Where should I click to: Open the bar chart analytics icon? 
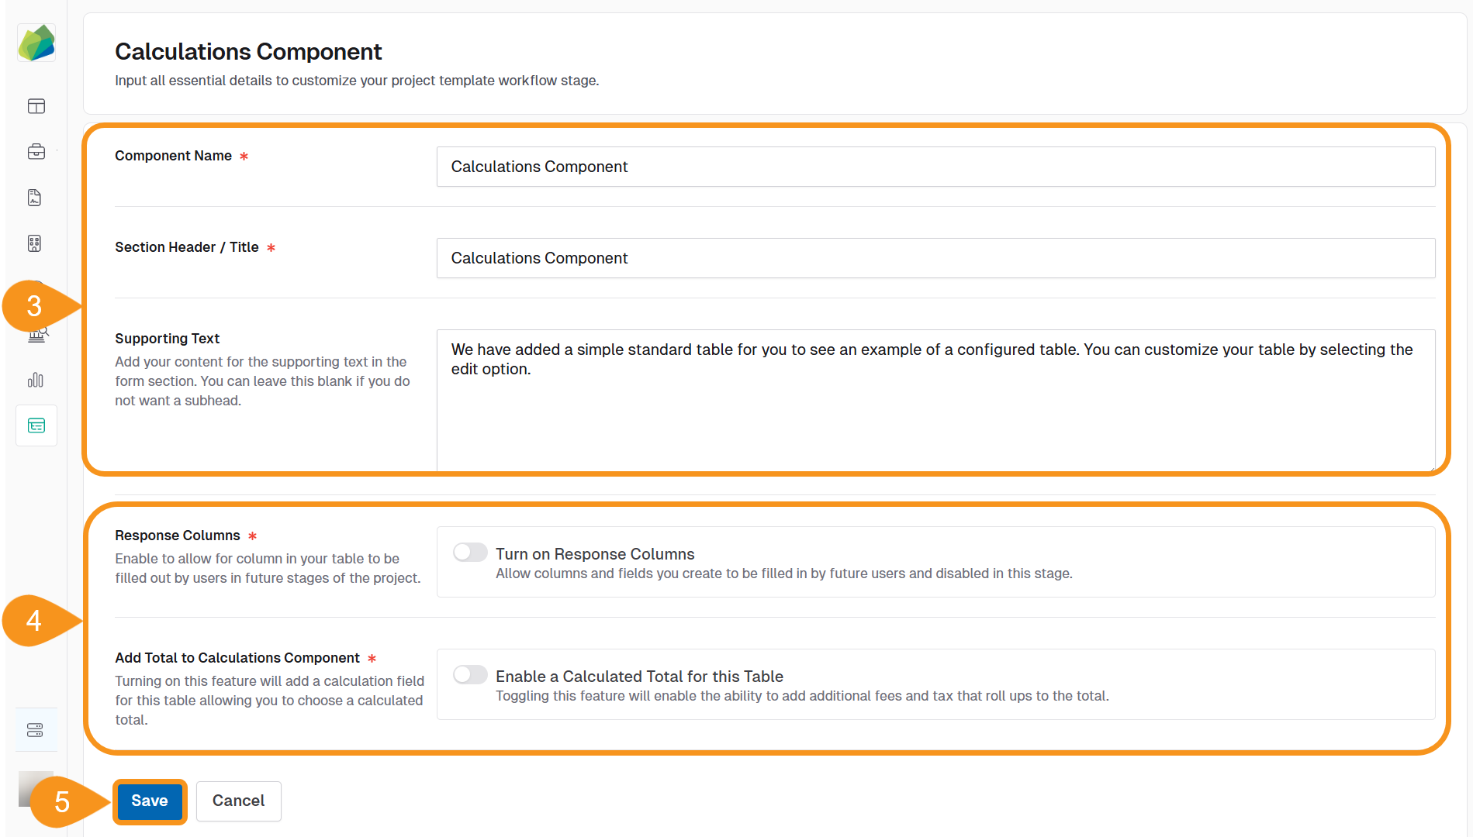(36, 380)
